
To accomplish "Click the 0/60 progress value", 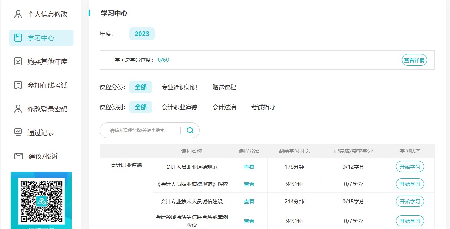I will (163, 60).
